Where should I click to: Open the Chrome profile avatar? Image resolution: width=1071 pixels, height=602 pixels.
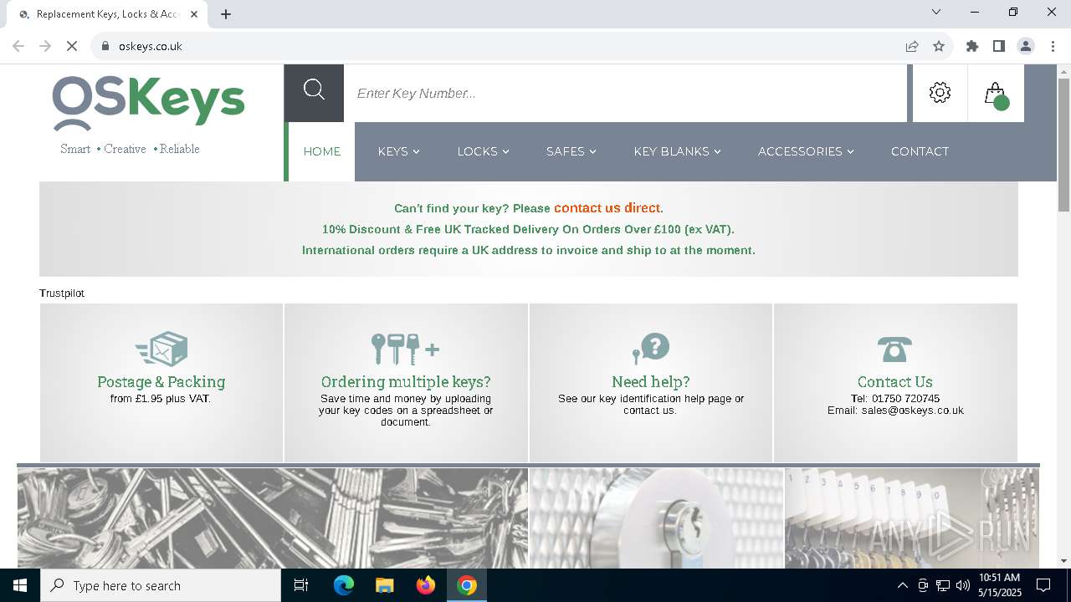(x=1026, y=46)
